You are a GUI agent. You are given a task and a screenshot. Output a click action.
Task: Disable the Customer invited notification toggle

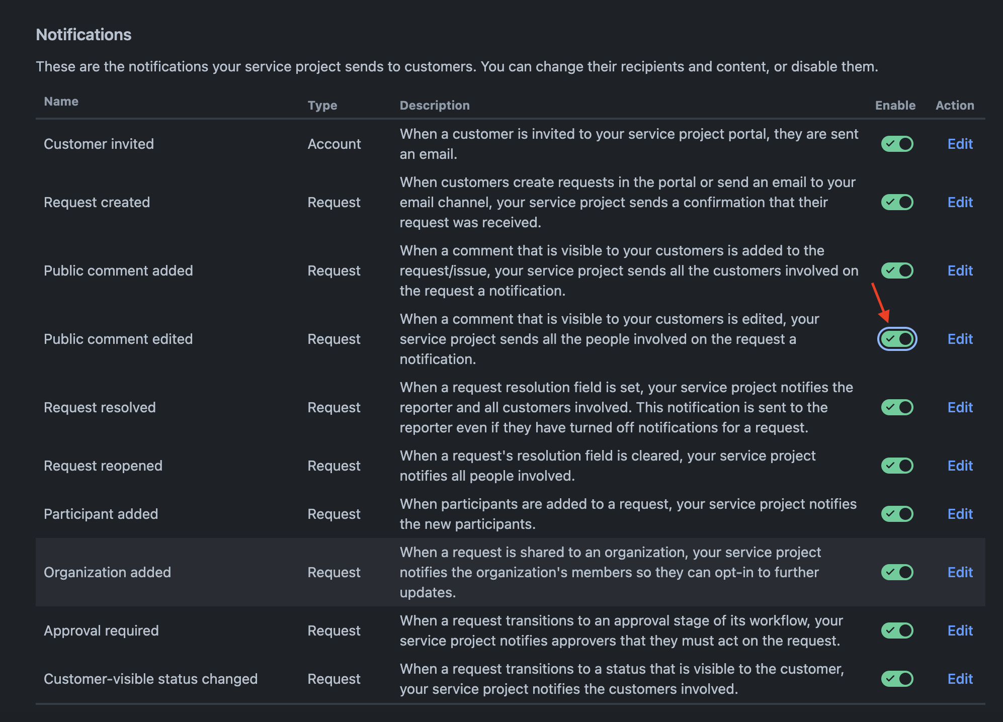pos(897,144)
